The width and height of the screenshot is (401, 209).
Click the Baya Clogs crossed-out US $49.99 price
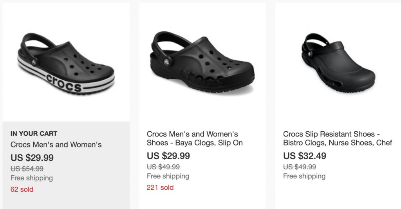163,167
